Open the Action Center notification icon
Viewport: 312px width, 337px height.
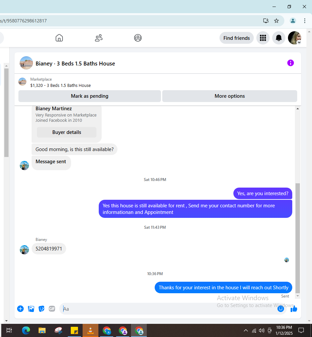tap(301, 330)
